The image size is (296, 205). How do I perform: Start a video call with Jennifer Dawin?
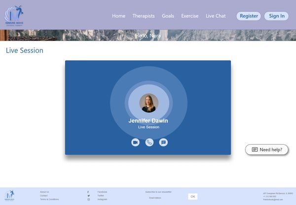[135, 142]
